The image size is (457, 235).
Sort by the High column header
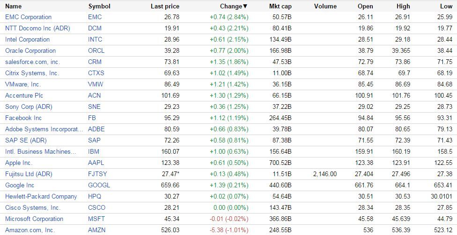click(403, 7)
